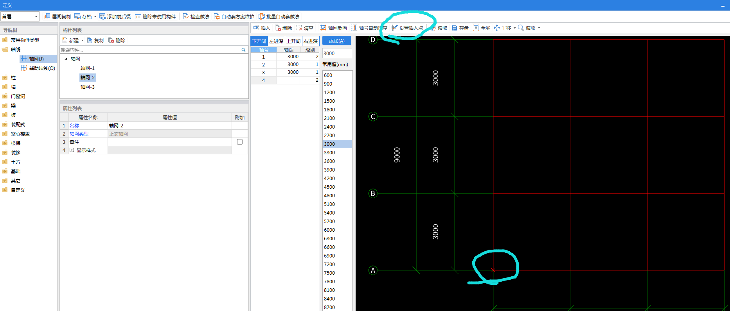This screenshot has height=311, width=730.
Task: Select the 平移 pan tool
Action: click(502, 28)
